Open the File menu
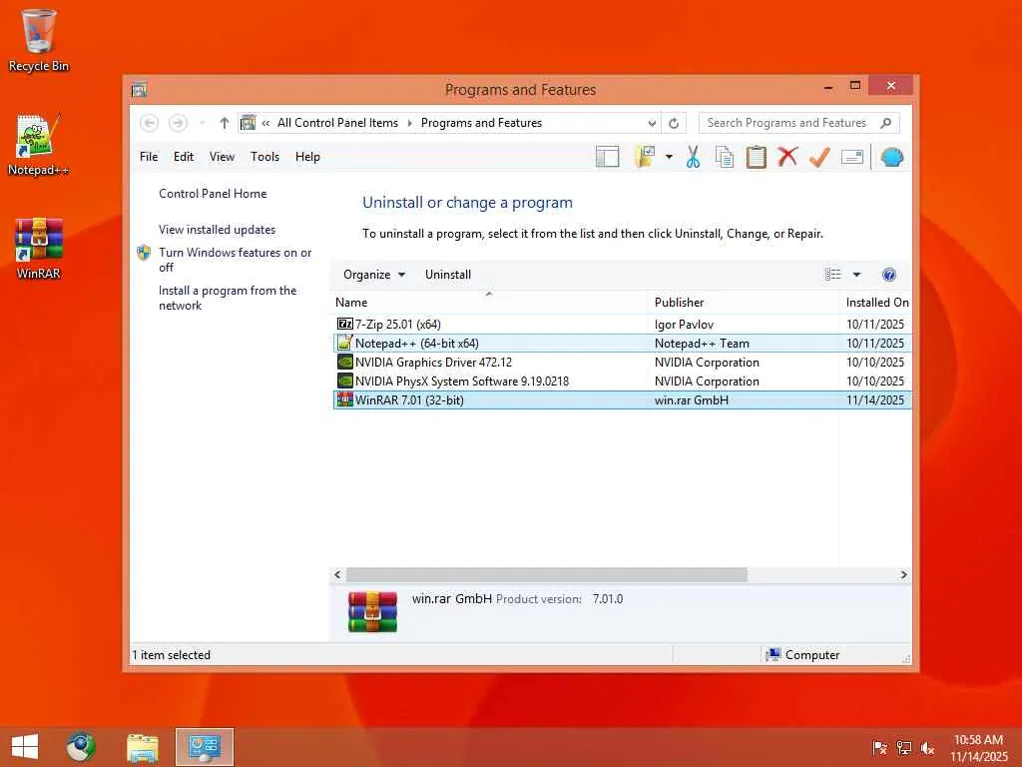 tap(149, 157)
